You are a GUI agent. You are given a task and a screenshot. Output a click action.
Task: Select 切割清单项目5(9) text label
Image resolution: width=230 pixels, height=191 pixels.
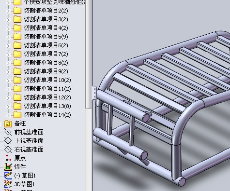(46, 37)
